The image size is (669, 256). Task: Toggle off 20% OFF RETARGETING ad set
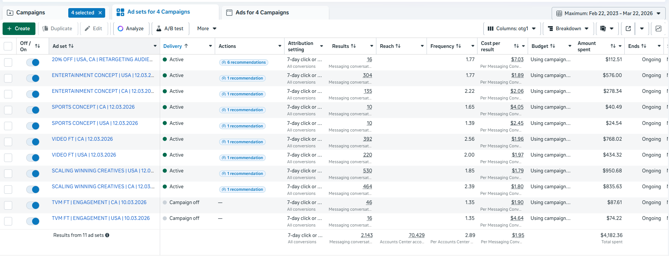[x=33, y=63]
